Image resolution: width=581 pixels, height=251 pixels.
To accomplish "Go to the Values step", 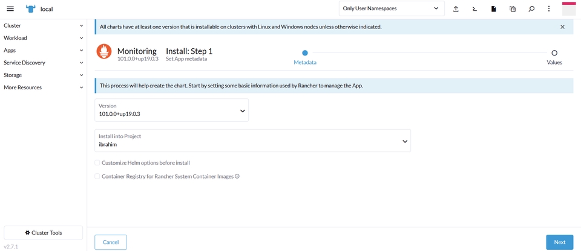I will click(x=554, y=57).
